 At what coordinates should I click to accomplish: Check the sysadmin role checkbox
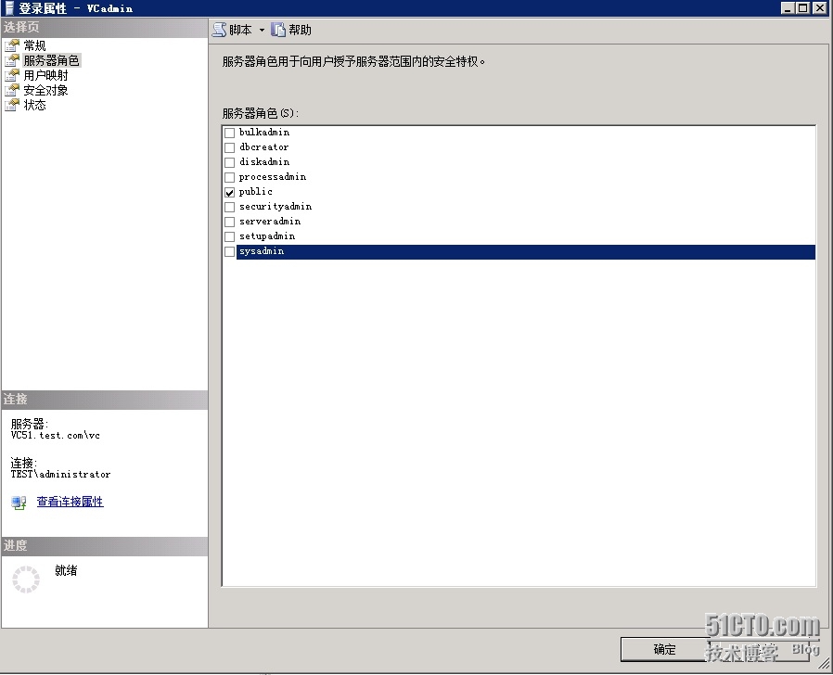click(229, 251)
